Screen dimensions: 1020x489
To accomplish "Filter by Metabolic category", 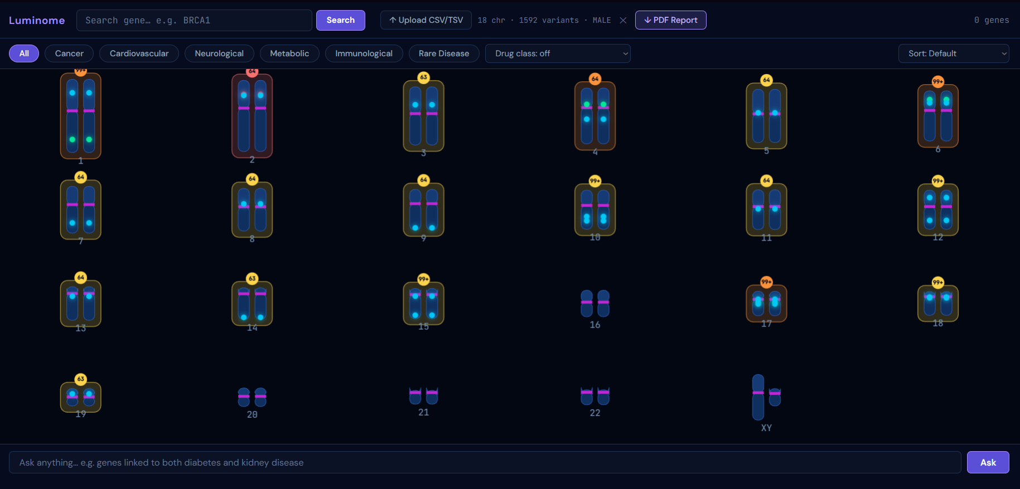I will pos(289,53).
